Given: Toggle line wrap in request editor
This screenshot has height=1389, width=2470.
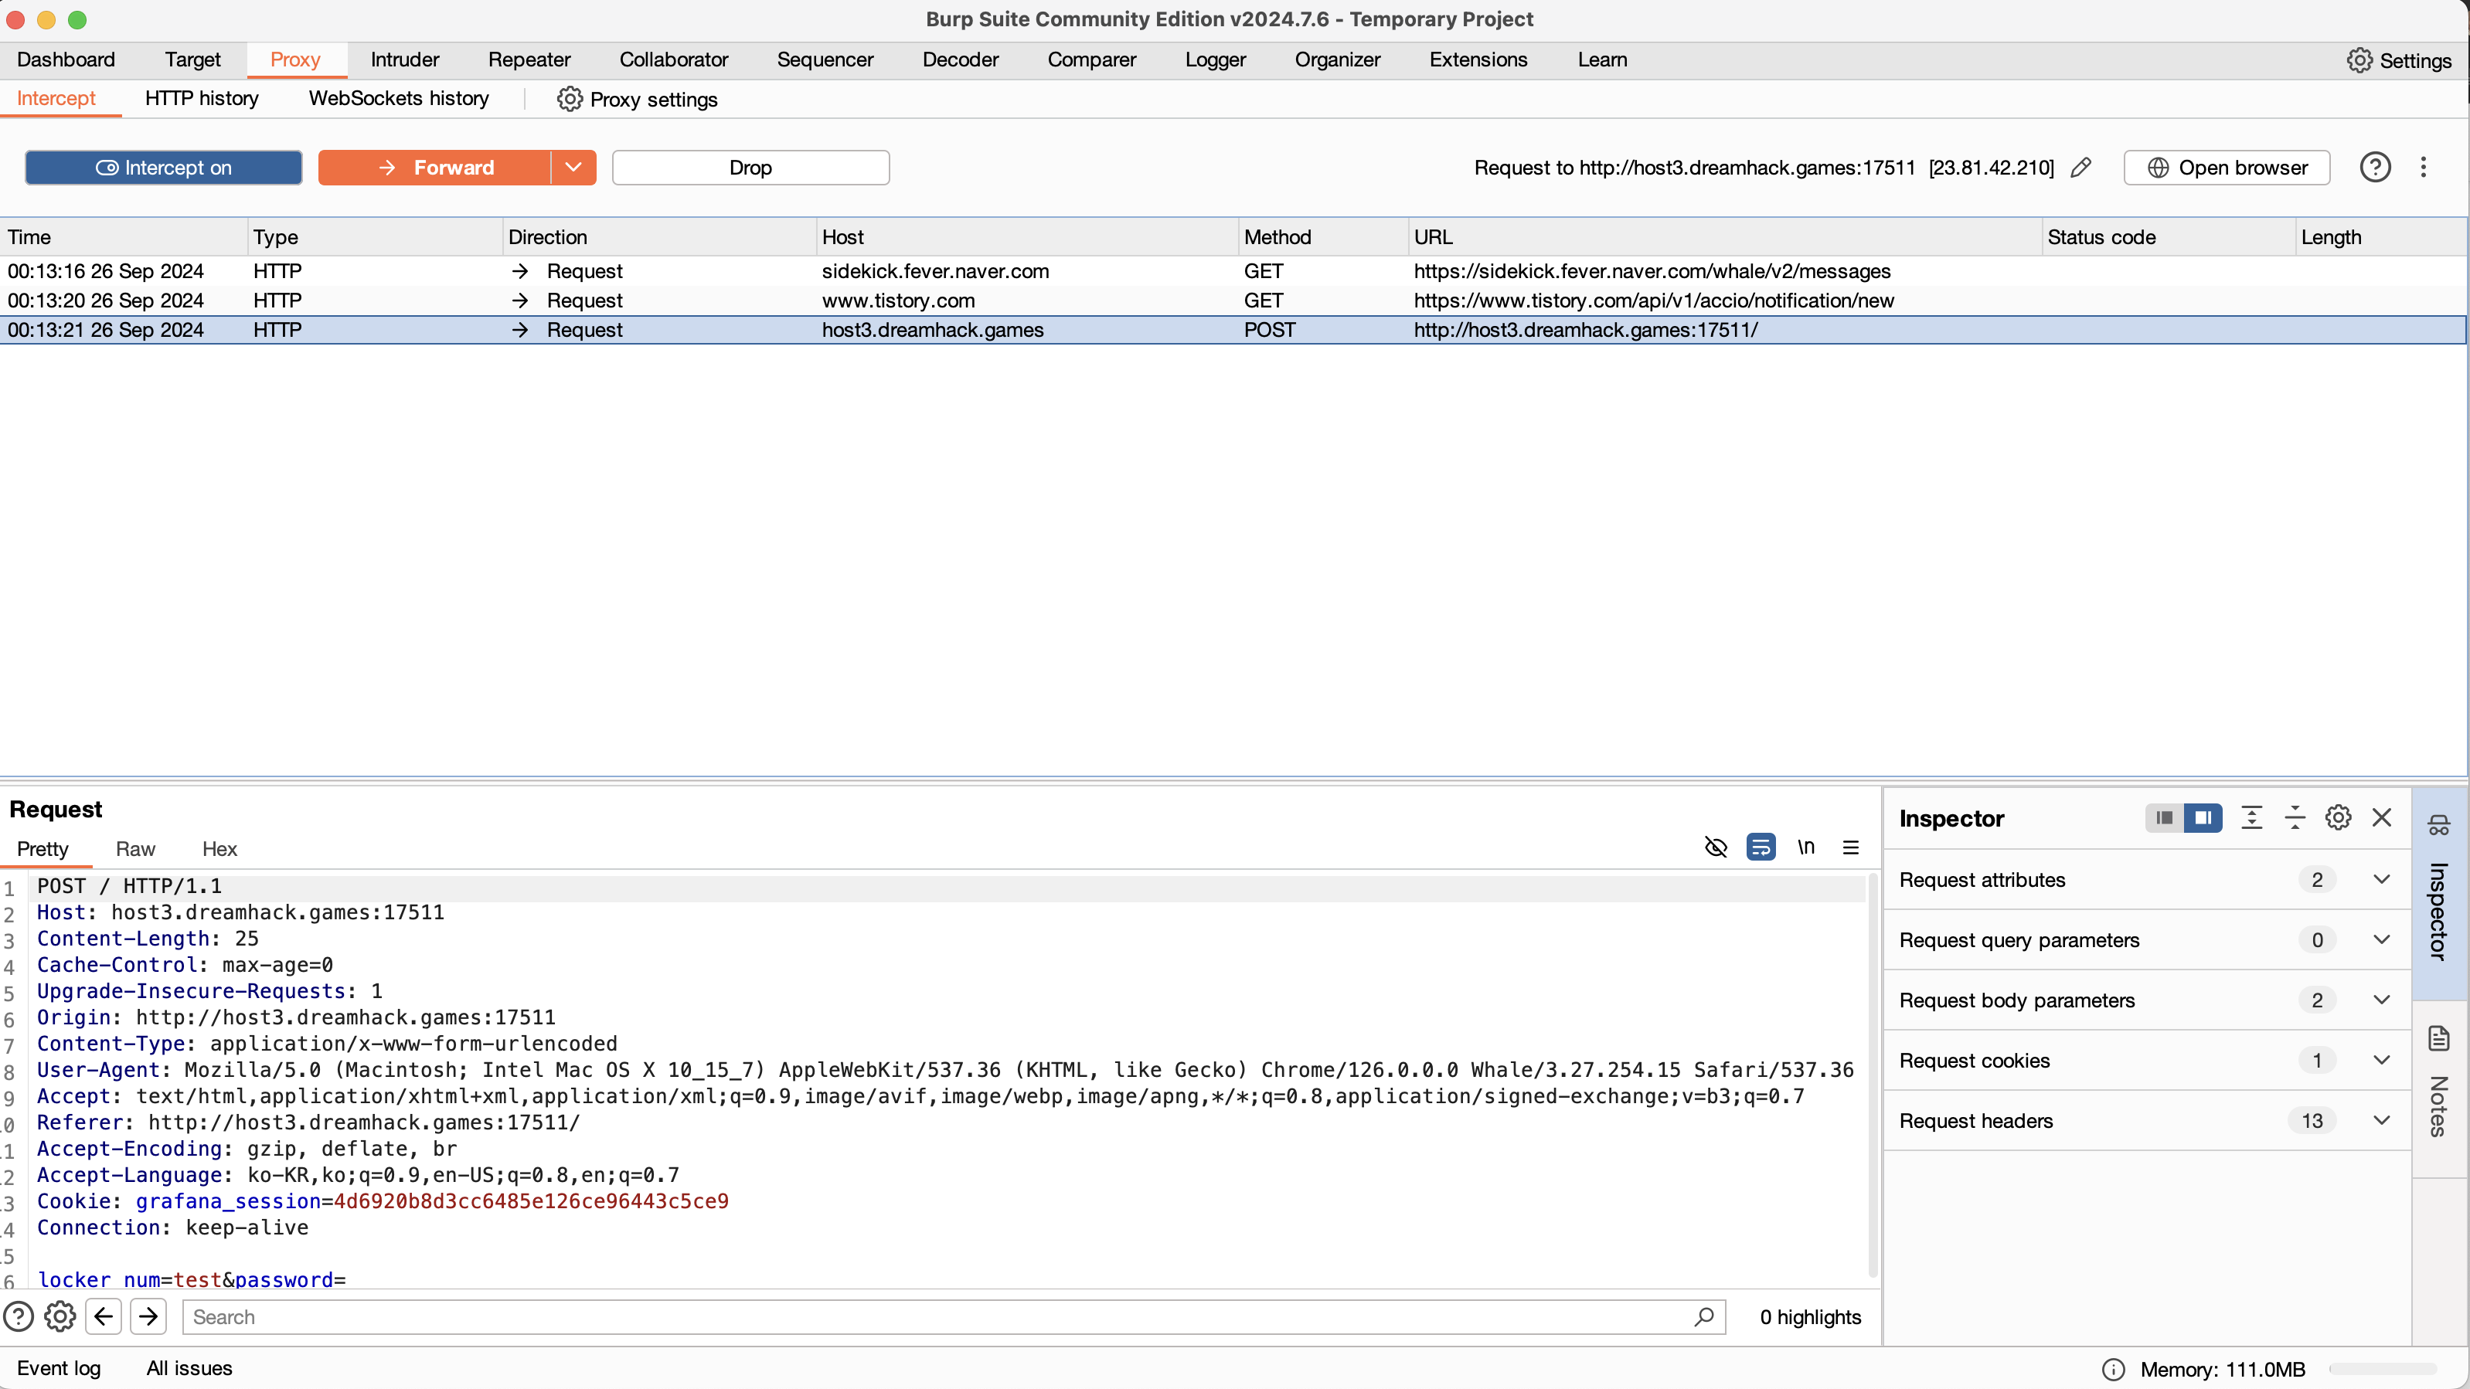Looking at the screenshot, I should pos(1761,847).
